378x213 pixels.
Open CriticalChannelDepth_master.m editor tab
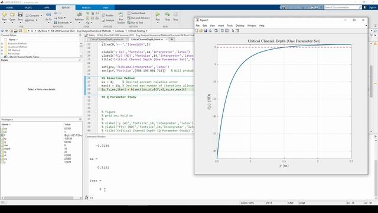(106, 40)
